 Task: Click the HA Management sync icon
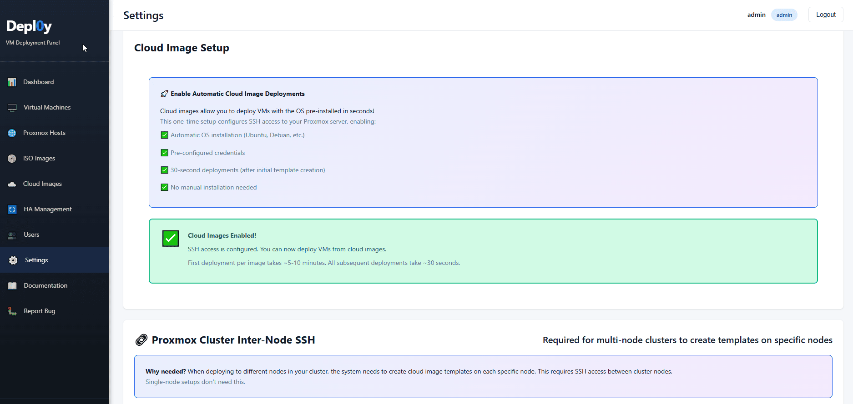12,209
